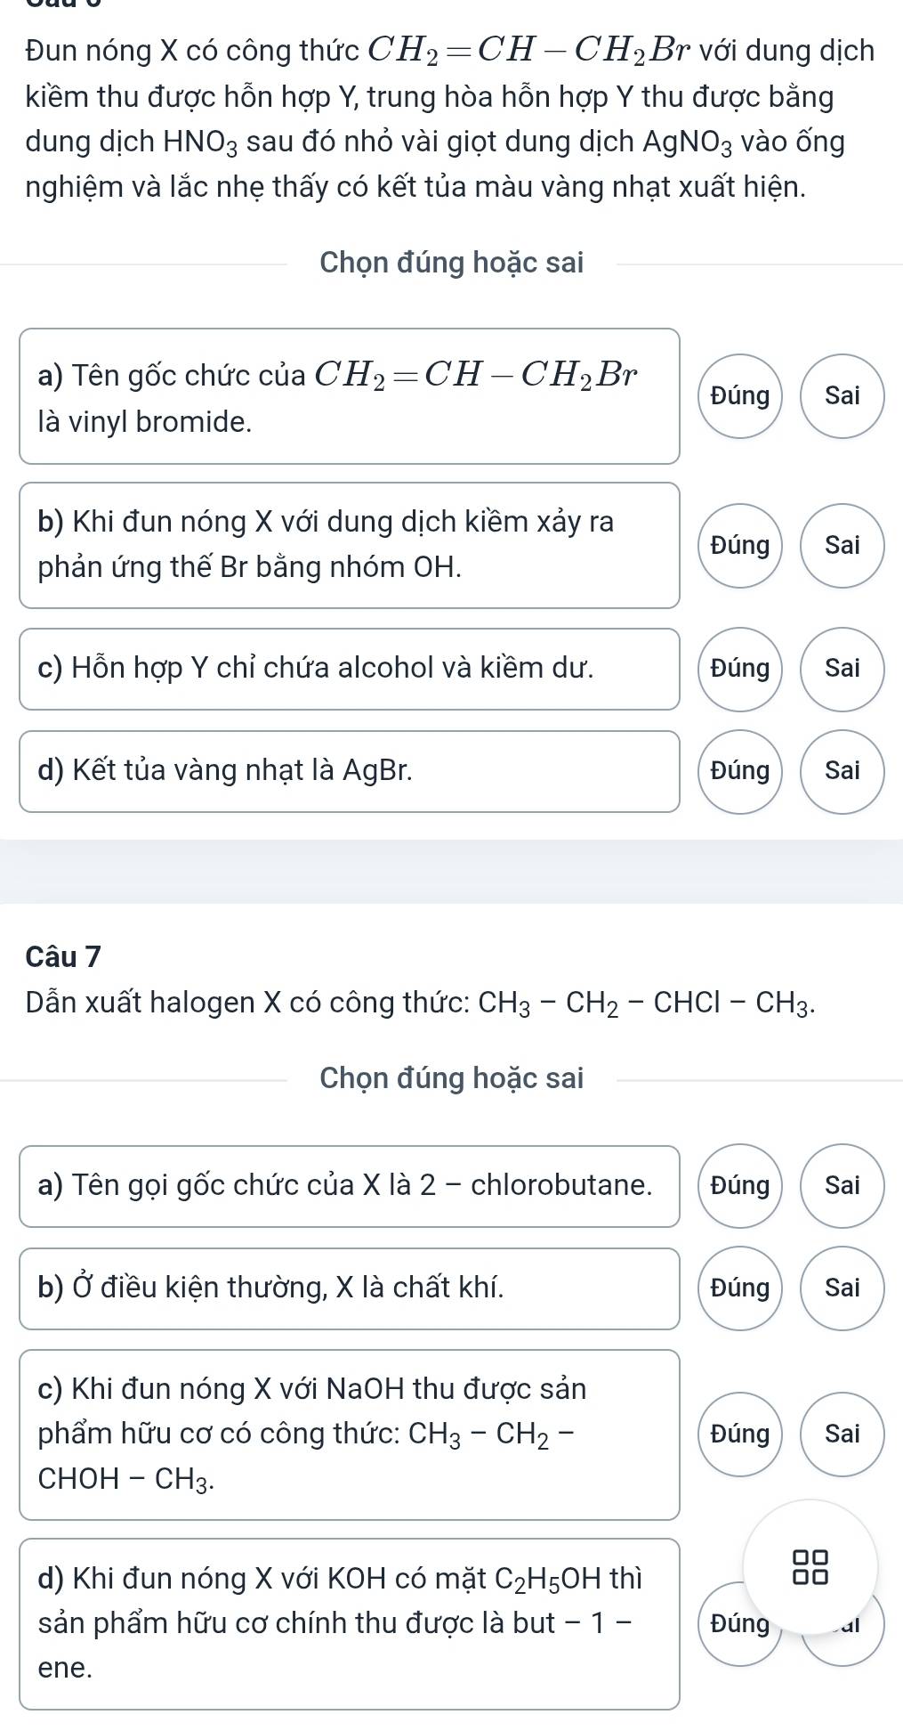This screenshot has width=903, height=1731.
Task: Choose Đúng for the NaOH heating product statement
Action: click(740, 1434)
